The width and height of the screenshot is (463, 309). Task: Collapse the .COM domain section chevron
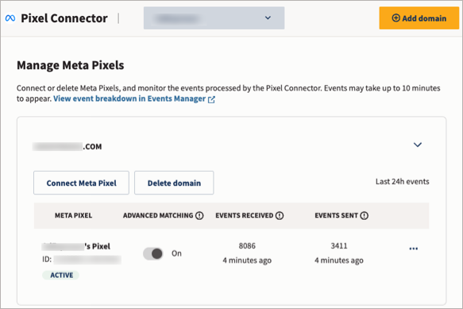click(x=418, y=145)
